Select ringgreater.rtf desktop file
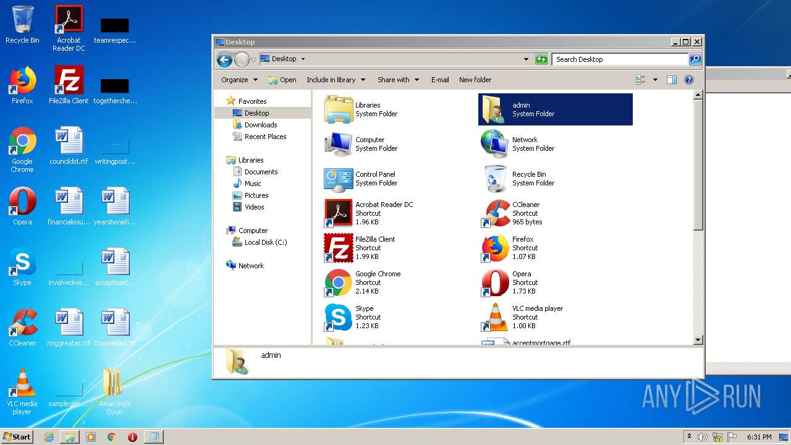 pyautogui.click(x=69, y=328)
